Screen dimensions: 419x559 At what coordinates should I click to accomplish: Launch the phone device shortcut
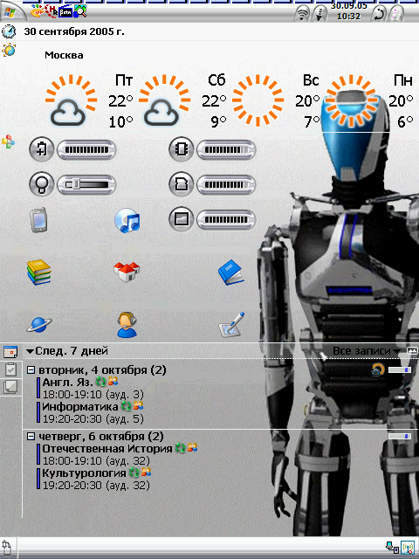(x=38, y=220)
